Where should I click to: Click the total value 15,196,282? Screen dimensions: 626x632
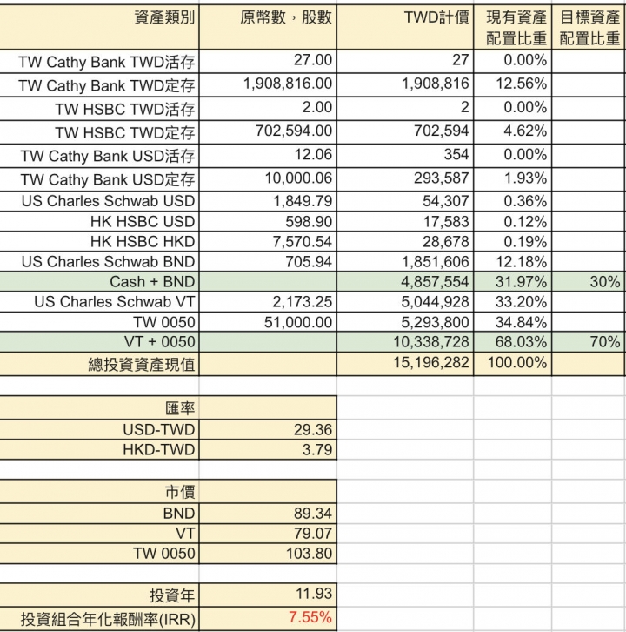pos(405,364)
